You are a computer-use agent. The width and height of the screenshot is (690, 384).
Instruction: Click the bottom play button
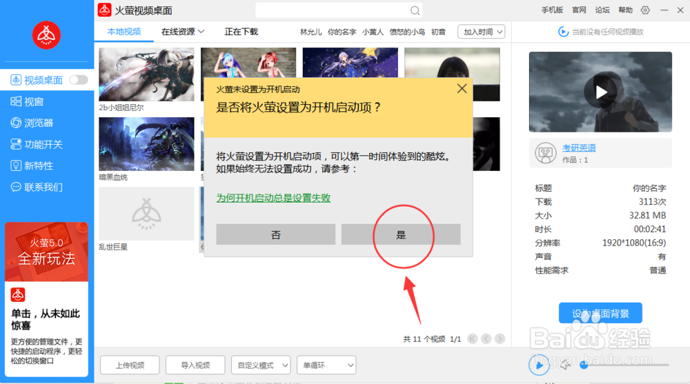click(539, 365)
